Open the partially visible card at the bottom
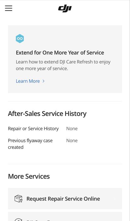Viewport: 130px width, 221px height. click(65, 217)
